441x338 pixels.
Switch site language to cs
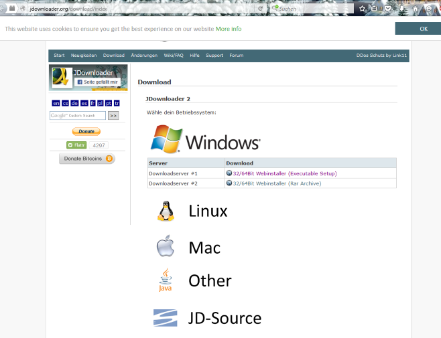pos(65,103)
